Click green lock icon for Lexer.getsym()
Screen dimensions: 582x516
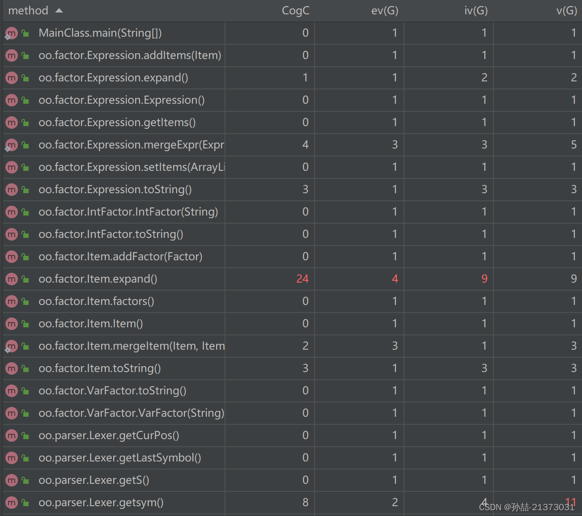pyautogui.click(x=25, y=503)
